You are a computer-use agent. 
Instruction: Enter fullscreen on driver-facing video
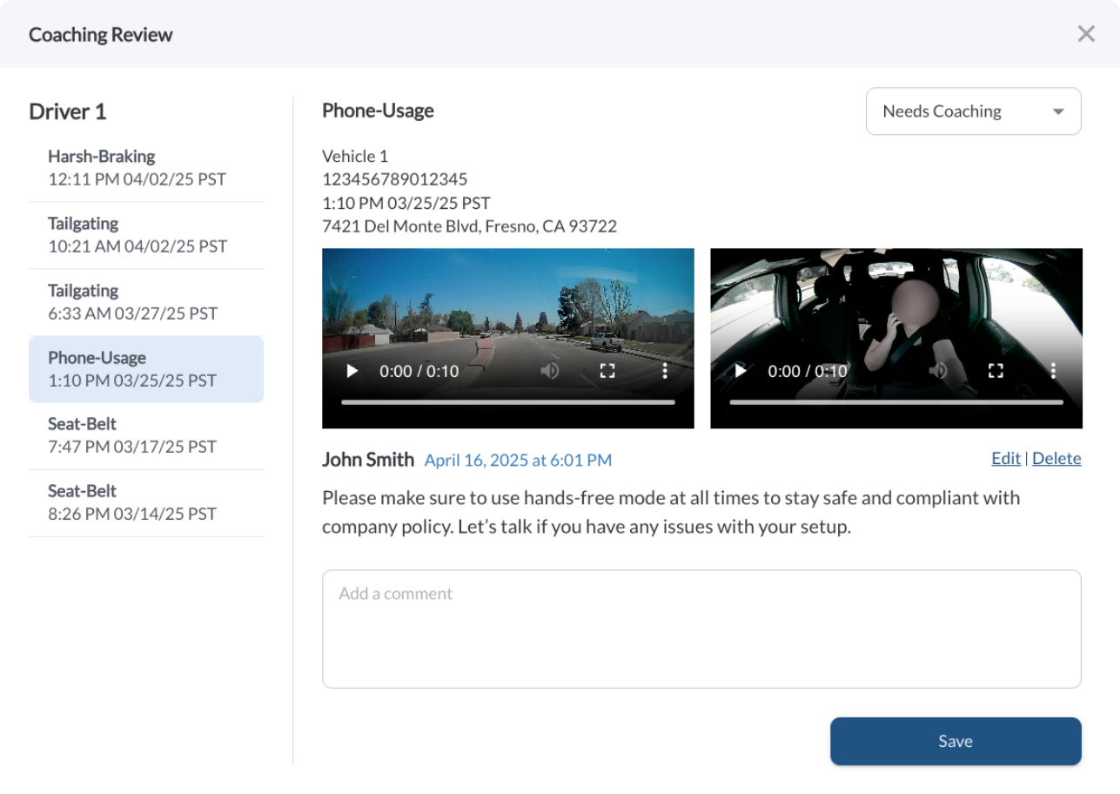[x=996, y=371]
